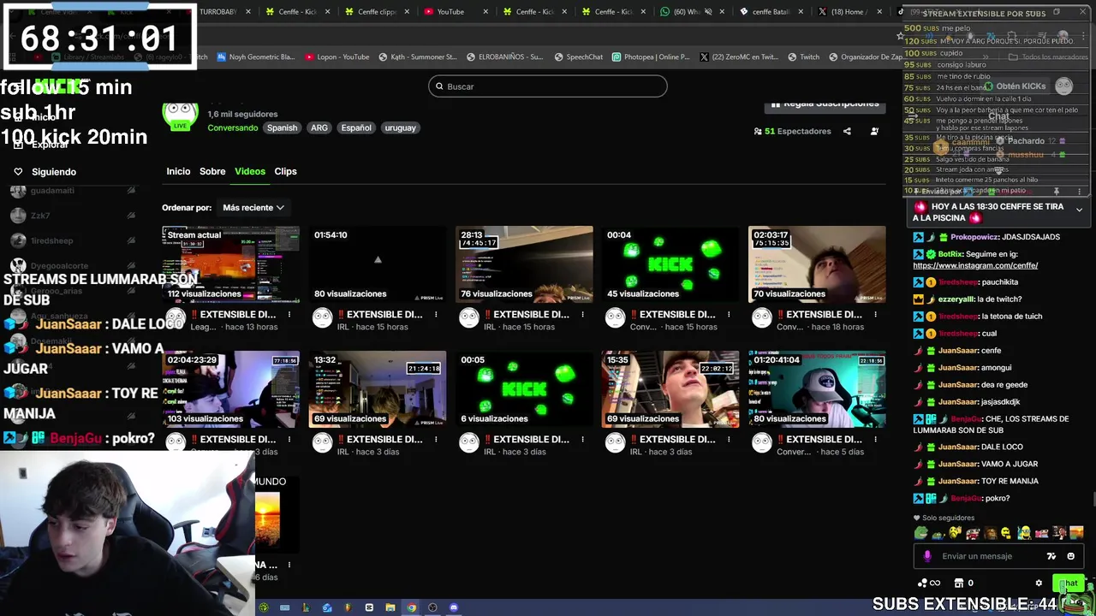Open the SpeechChat bookmark
Screen dimensions: 1096x616
tap(578, 57)
